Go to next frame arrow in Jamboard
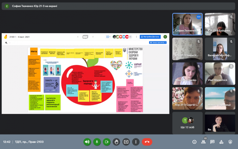Image resolution: width=238 pixels, height=149 pixels. (x=93, y=37)
